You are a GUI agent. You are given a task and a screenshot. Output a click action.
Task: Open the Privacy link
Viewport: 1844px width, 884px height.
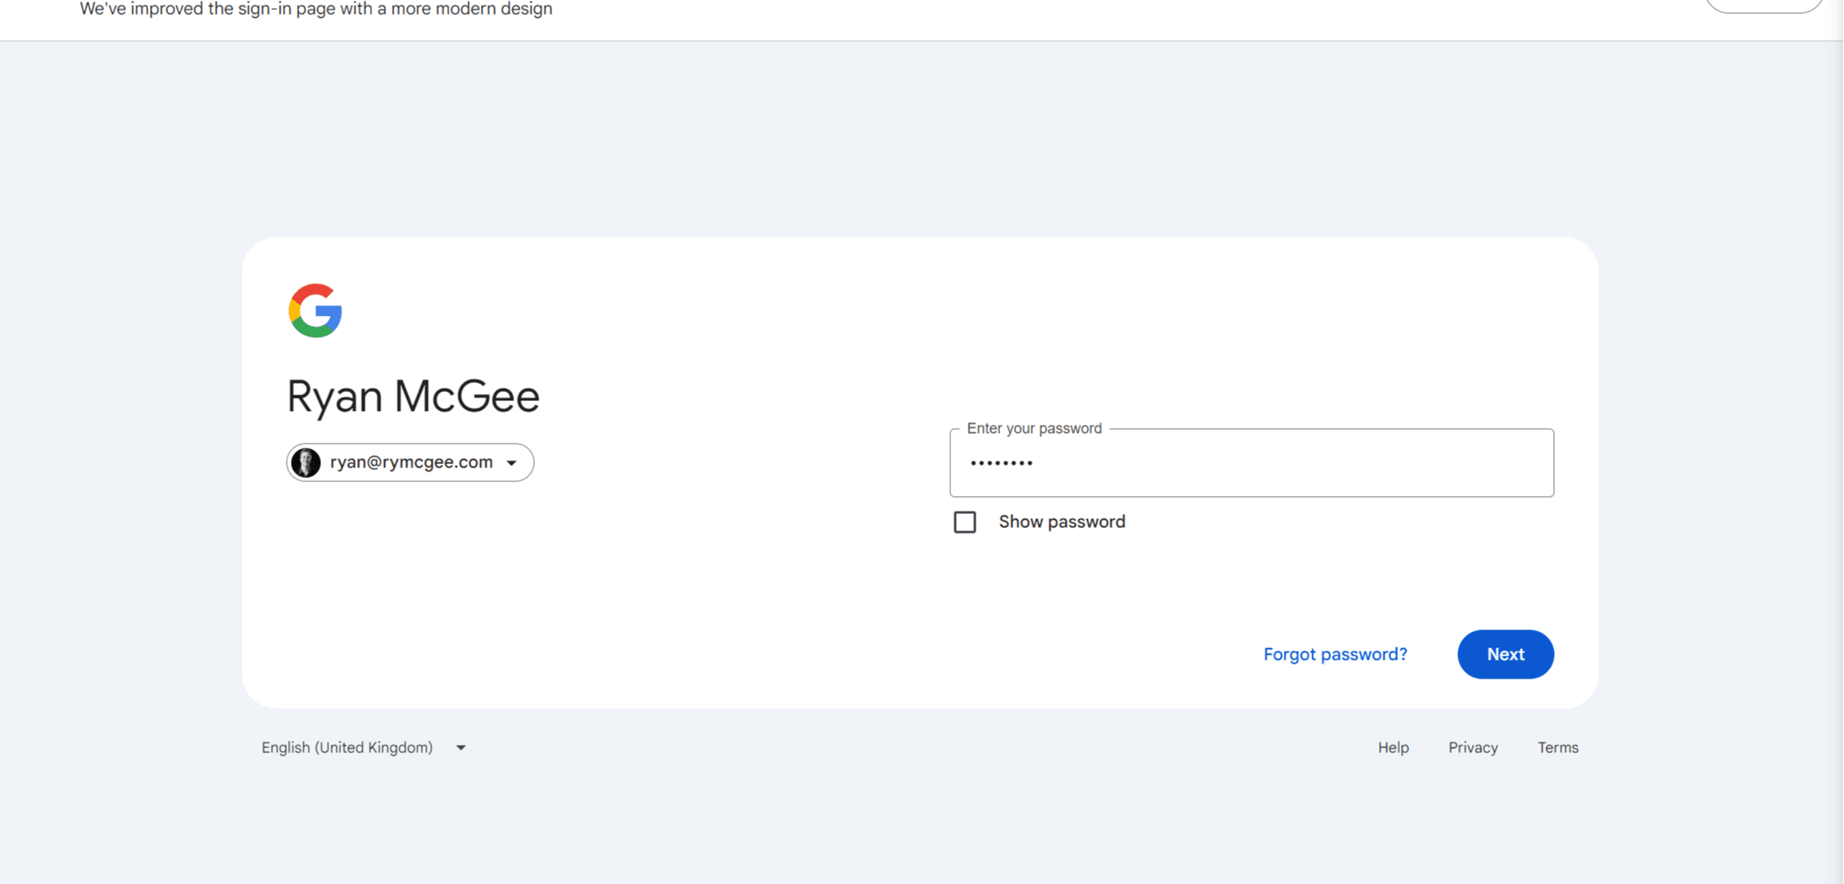(x=1472, y=746)
